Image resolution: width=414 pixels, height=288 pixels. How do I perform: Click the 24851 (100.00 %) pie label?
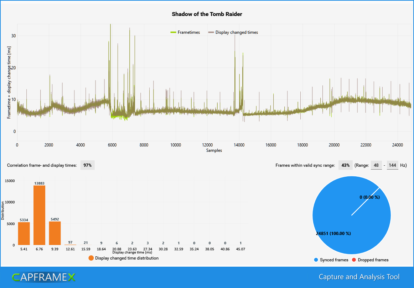[x=333, y=233]
